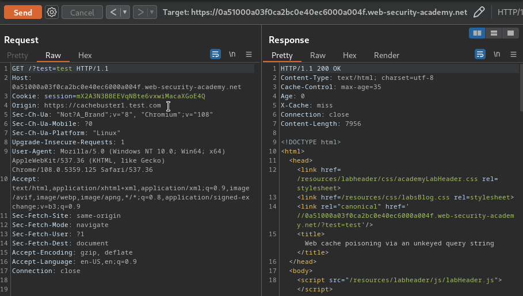The width and height of the screenshot is (523, 296).
Task: Open request settings via the gear icon
Action: coord(52,12)
